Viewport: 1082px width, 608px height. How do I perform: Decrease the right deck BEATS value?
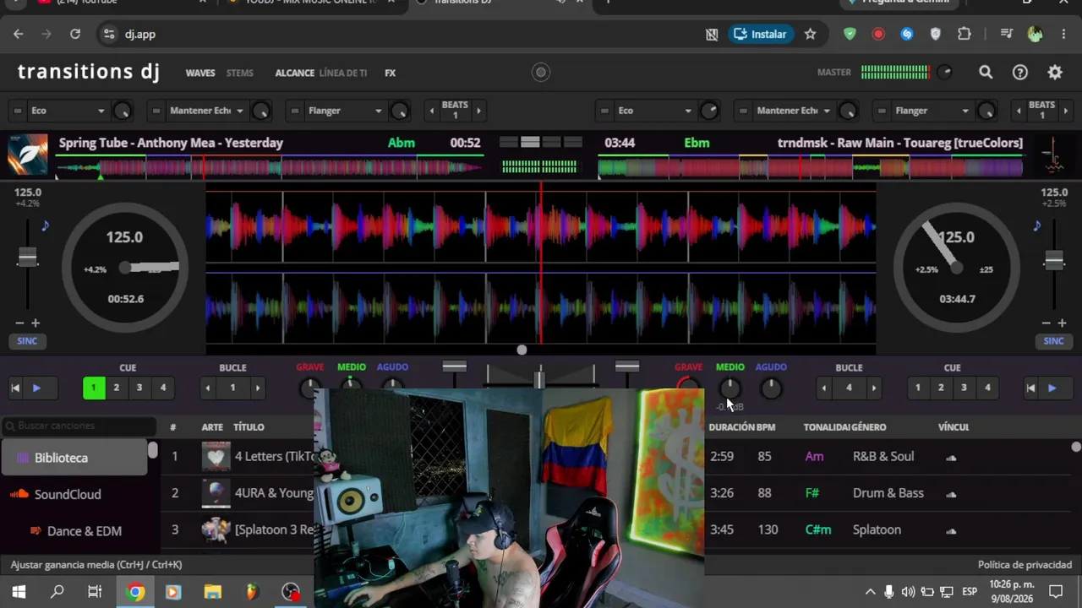pos(1019,111)
